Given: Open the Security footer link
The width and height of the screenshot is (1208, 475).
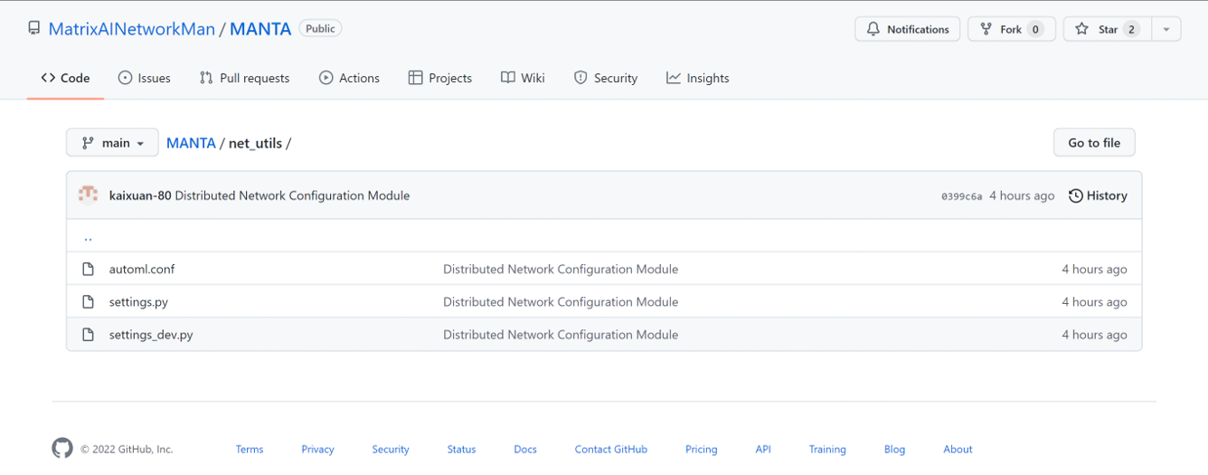Looking at the screenshot, I should [x=391, y=449].
